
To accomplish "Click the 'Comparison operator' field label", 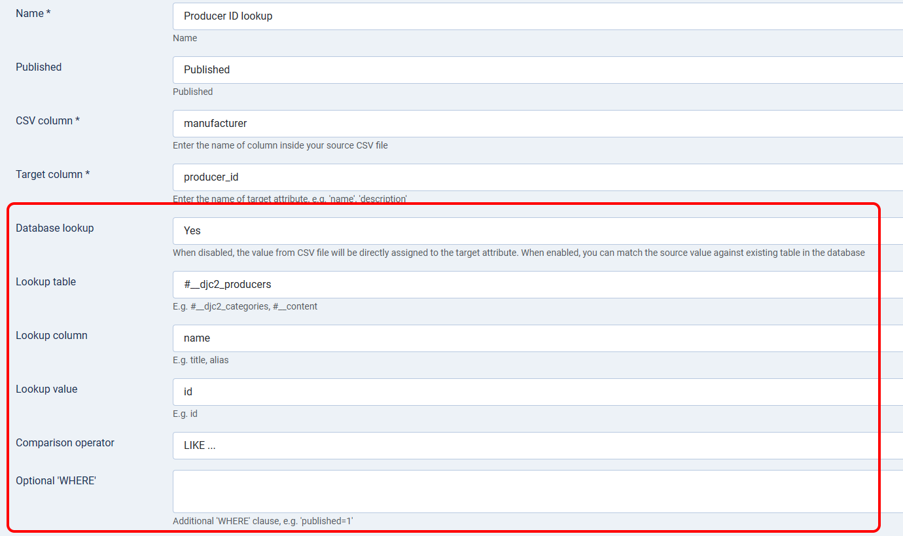I will (65, 442).
